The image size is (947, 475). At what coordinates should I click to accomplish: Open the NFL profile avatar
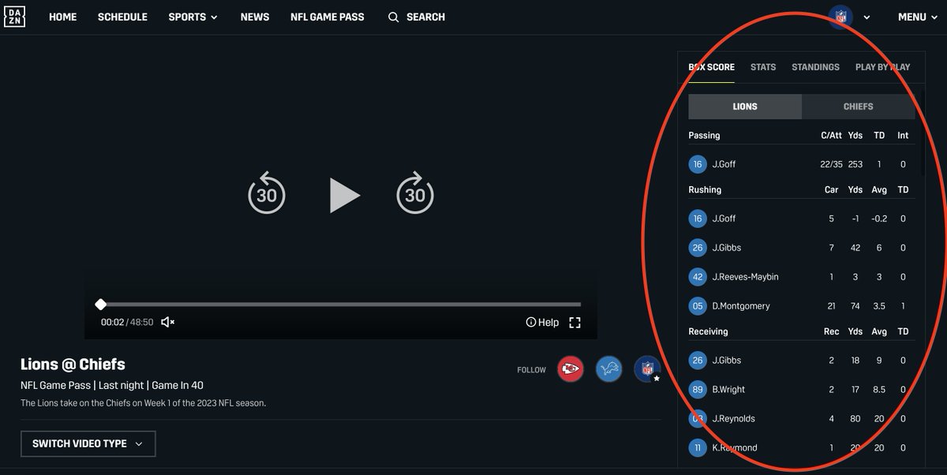point(840,17)
